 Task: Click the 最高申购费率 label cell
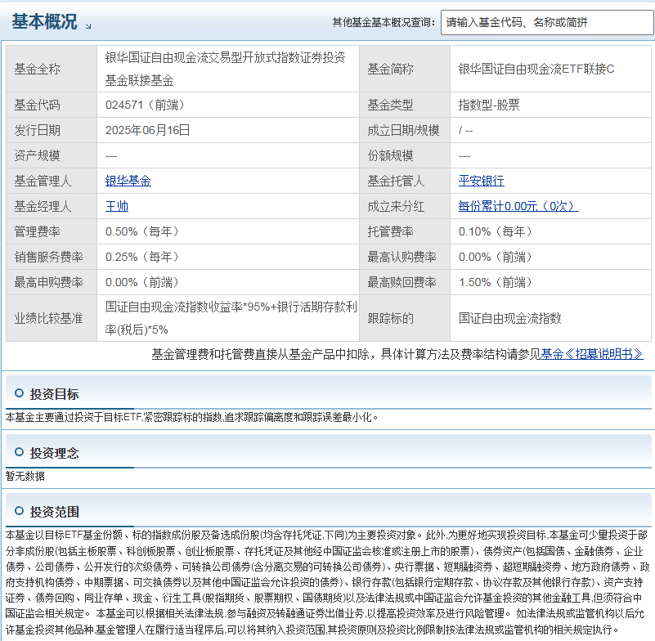pyautogui.click(x=52, y=283)
